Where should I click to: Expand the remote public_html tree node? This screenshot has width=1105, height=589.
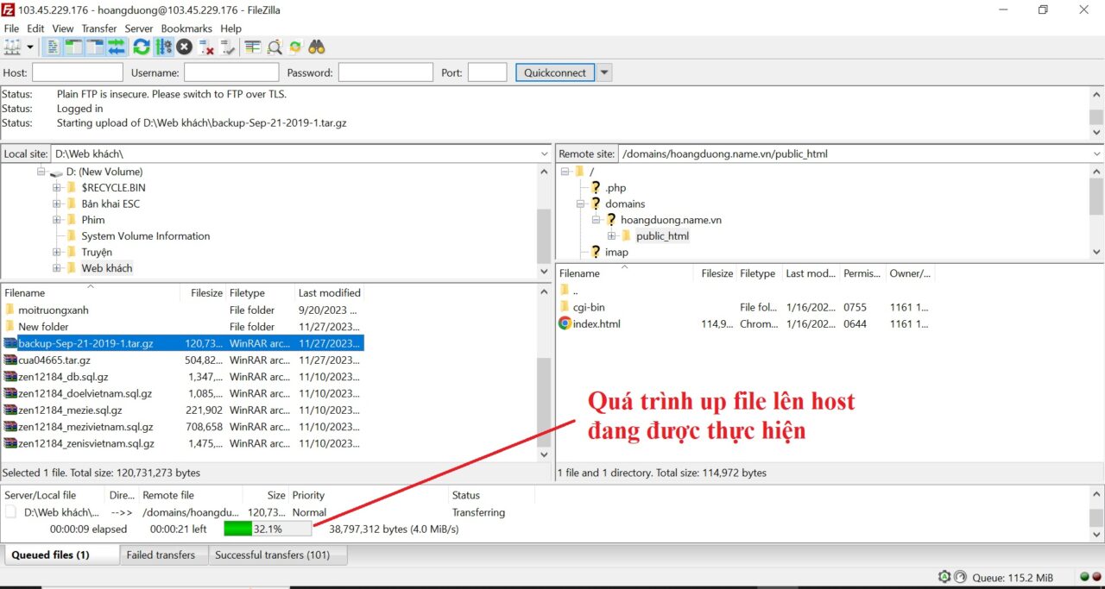[x=611, y=235]
